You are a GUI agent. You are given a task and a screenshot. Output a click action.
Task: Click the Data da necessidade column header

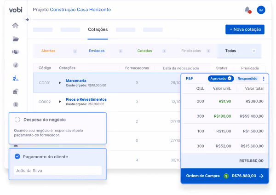pos(181,68)
